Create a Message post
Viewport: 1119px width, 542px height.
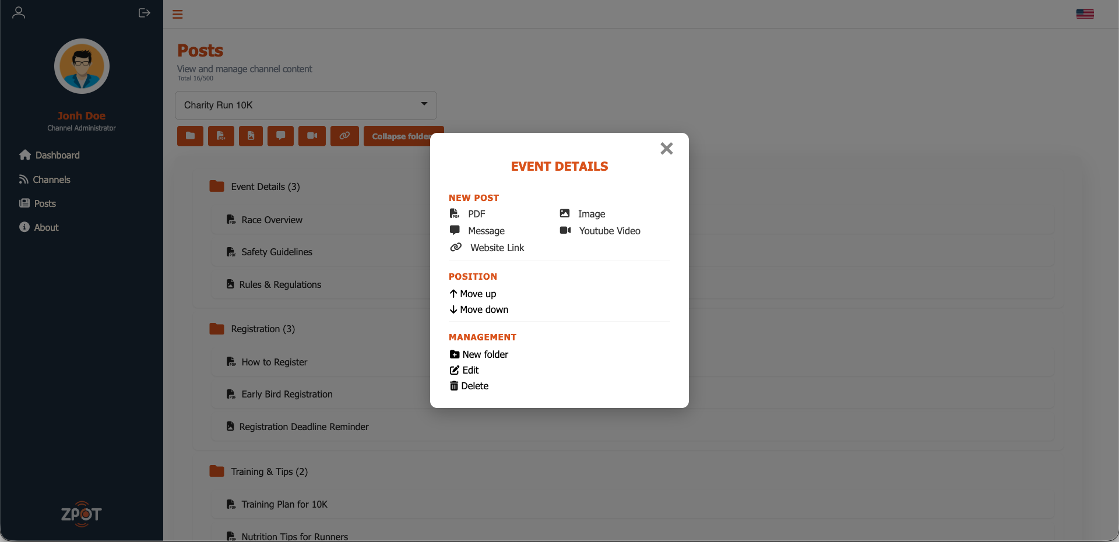pos(487,231)
